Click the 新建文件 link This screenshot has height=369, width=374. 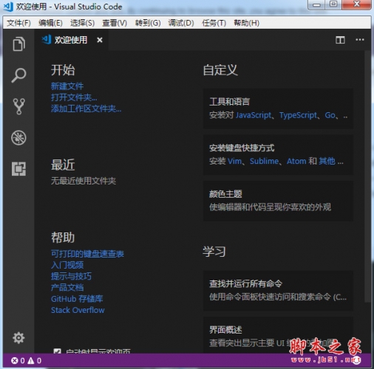coord(67,86)
